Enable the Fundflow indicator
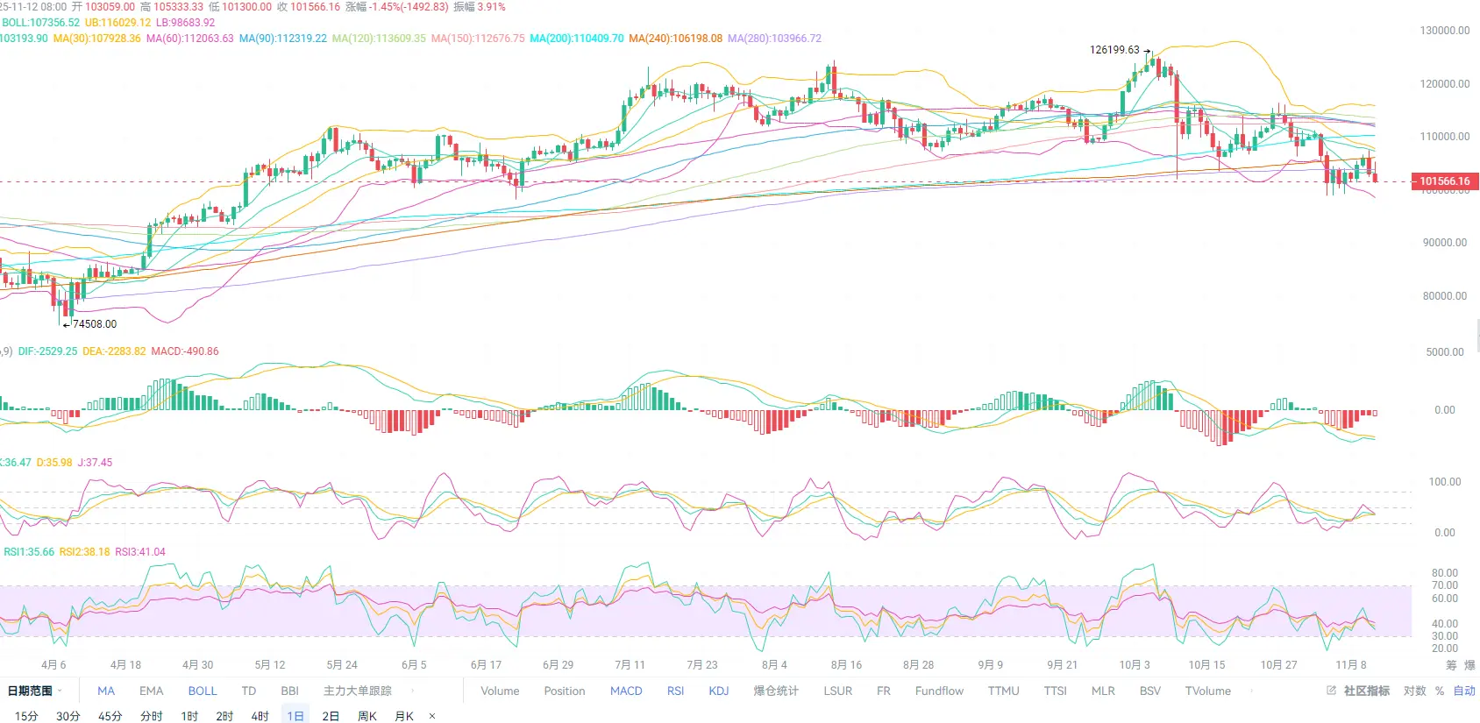Image resolution: width=1480 pixels, height=723 pixels. tap(939, 691)
